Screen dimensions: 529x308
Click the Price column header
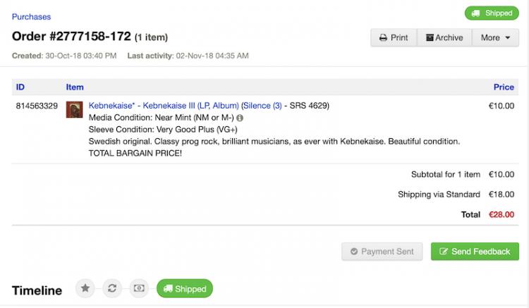coord(504,87)
